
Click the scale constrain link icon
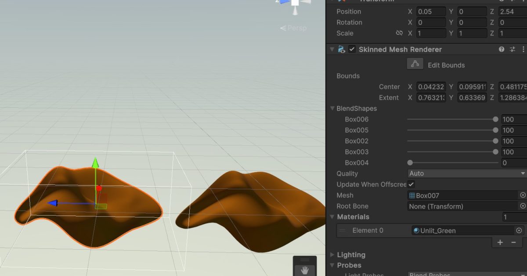click(400, 33)
